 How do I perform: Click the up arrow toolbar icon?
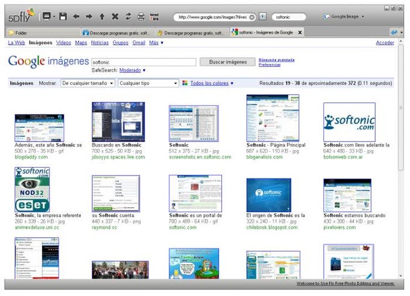click(x=102, y=17)
